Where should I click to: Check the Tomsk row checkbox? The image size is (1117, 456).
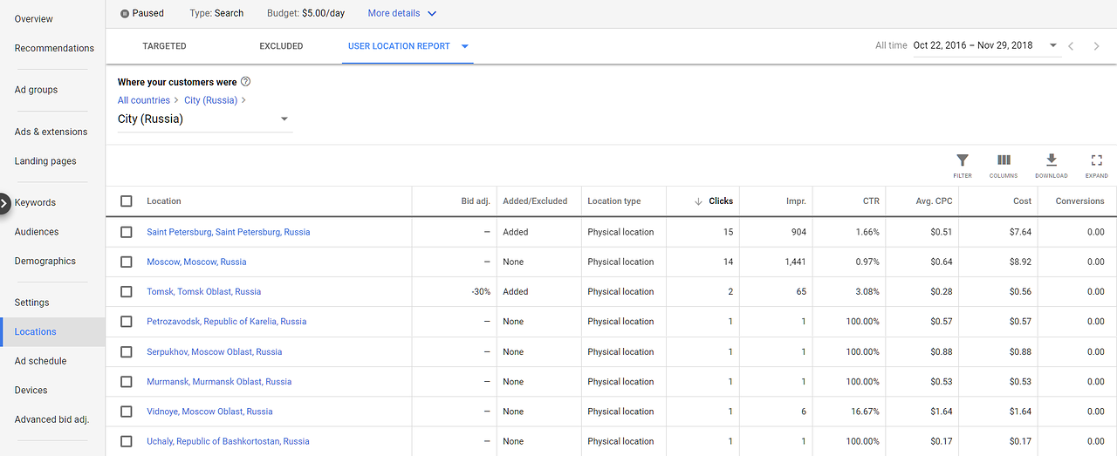pos(127,292)
